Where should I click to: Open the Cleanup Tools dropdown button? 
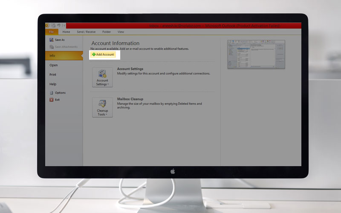pos(102,107)
